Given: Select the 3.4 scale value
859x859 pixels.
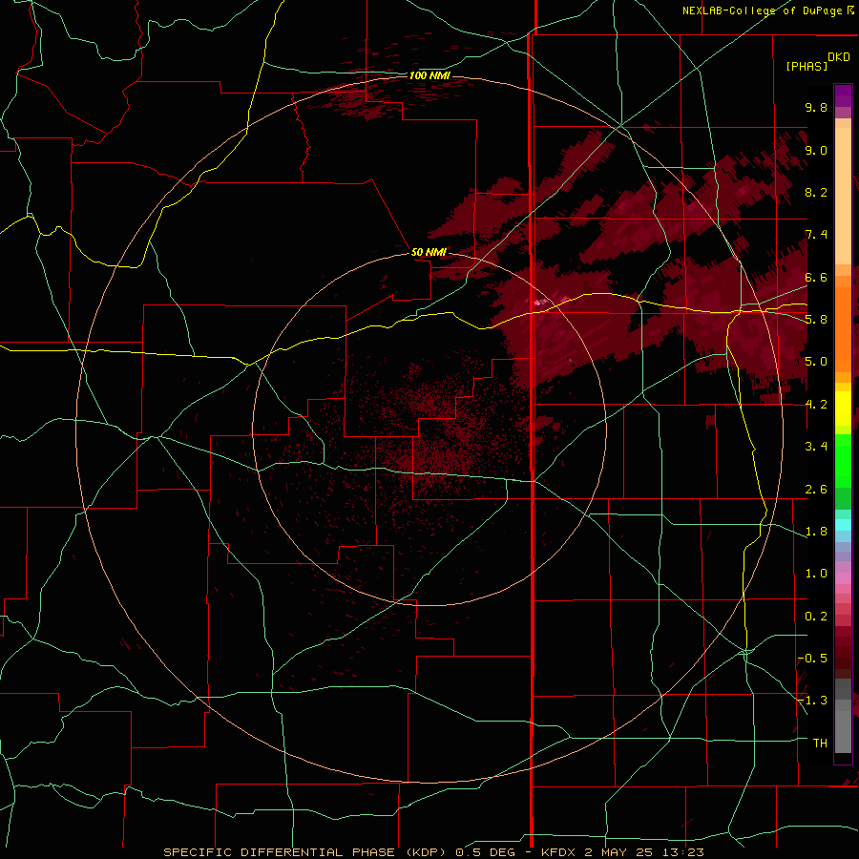Looking at the screenshot, I should 816,447.
